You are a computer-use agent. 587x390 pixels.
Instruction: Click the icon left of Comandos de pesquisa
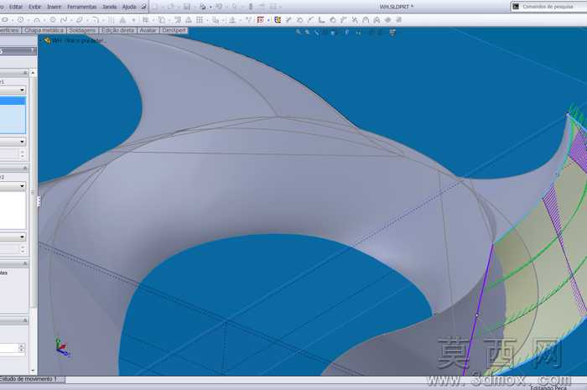click(516, 7)
